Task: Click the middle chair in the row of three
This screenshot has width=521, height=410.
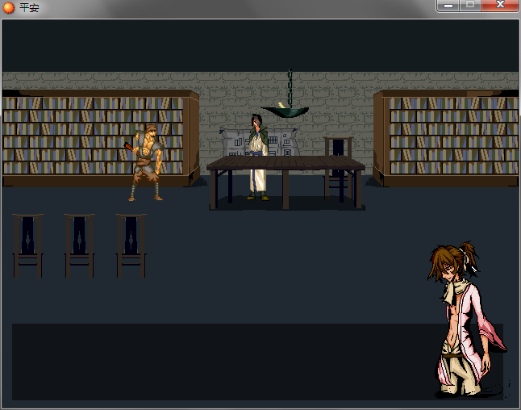Action: [x=79, y=245]
